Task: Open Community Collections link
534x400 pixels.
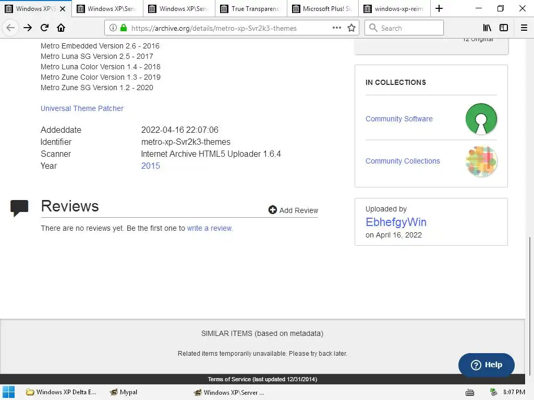Action: click(403, 161)
